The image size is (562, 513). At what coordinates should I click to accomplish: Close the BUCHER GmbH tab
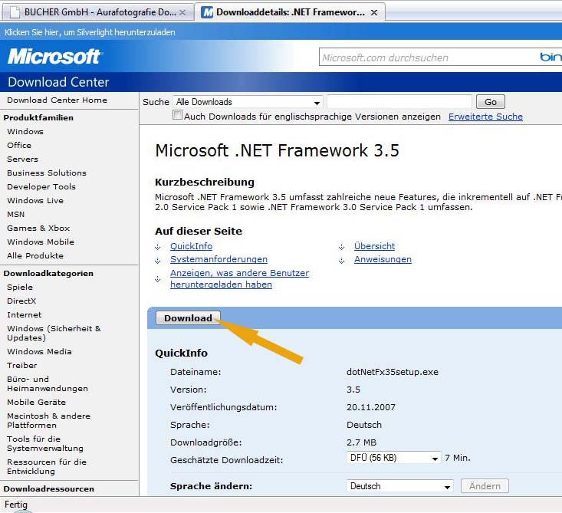[181, 12]
